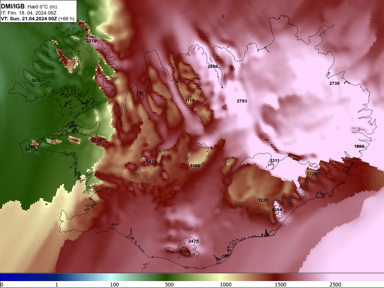This screenshot has width=384, height=288.
Task: Click the map value 3311
Action: pyautogui.click(x=275, y=161)
